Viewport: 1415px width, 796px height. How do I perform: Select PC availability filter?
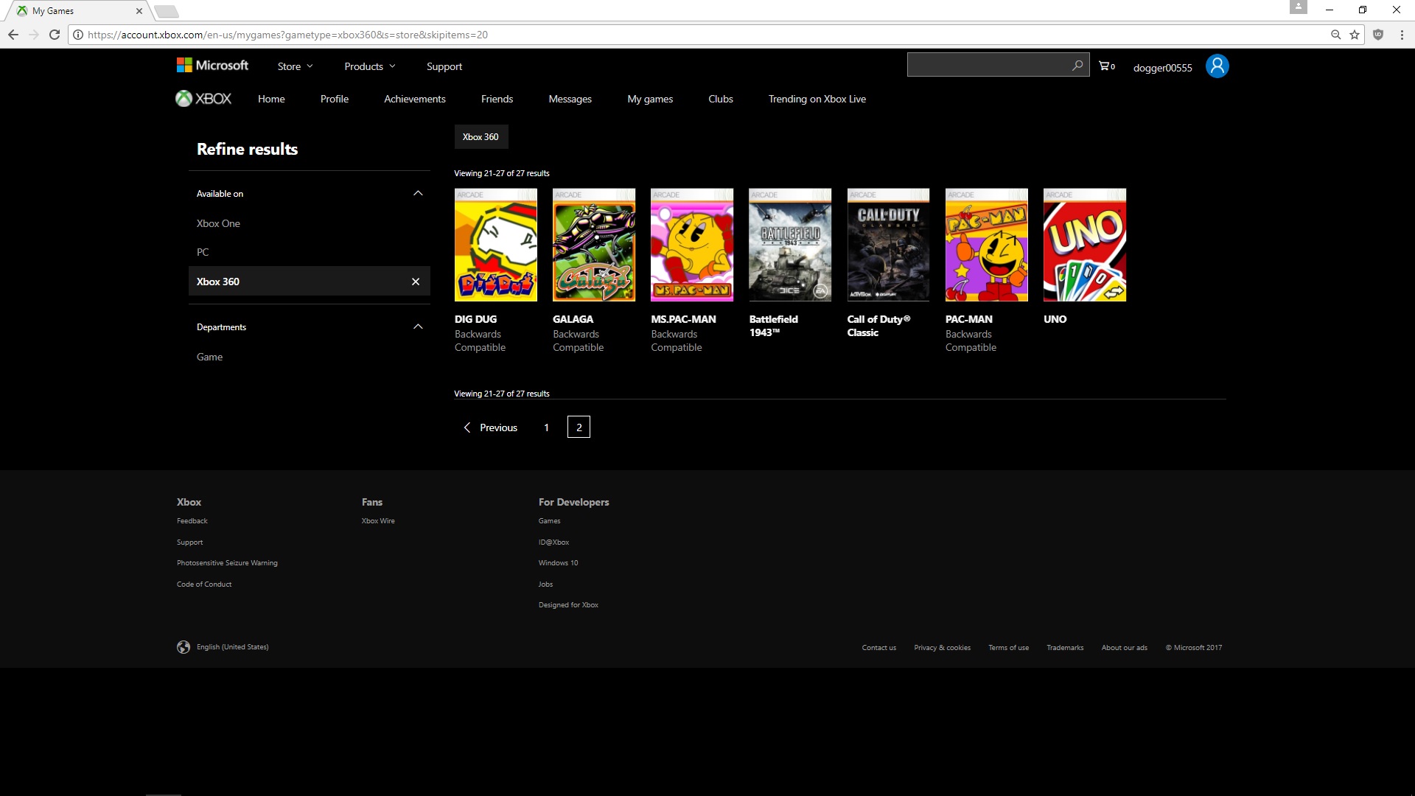point(202,252)
